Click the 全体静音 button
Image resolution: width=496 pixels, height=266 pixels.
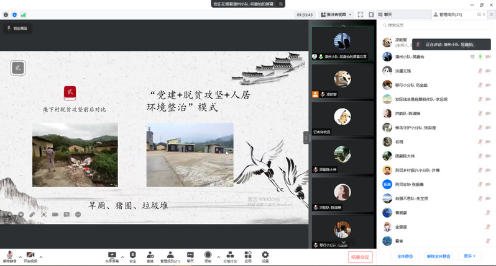[x=405, y=255]
